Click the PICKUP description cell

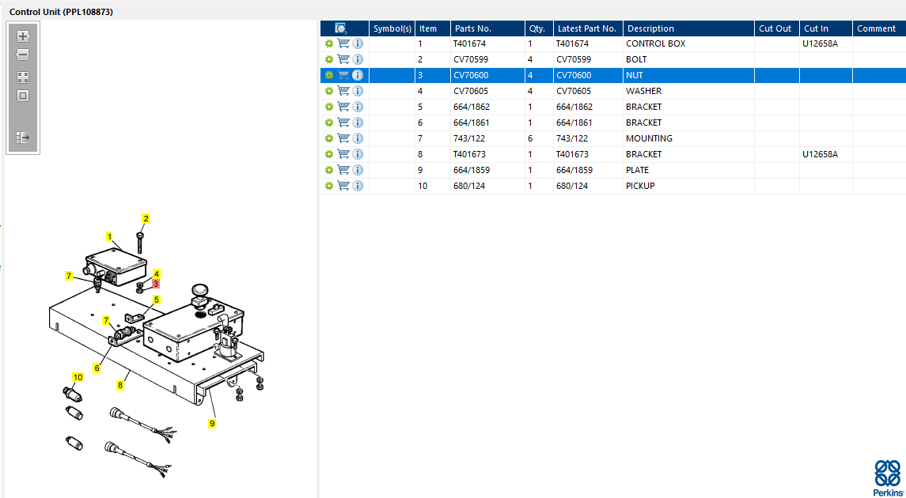pos(688,186)
